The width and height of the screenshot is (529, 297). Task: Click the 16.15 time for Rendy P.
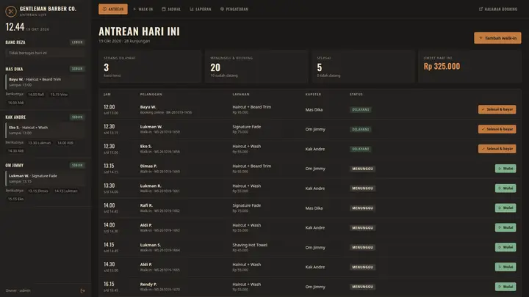(109, 285)
